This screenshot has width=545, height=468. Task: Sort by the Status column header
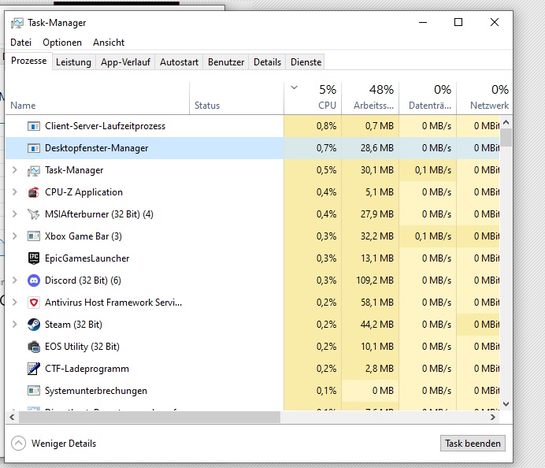pos(237,98)
